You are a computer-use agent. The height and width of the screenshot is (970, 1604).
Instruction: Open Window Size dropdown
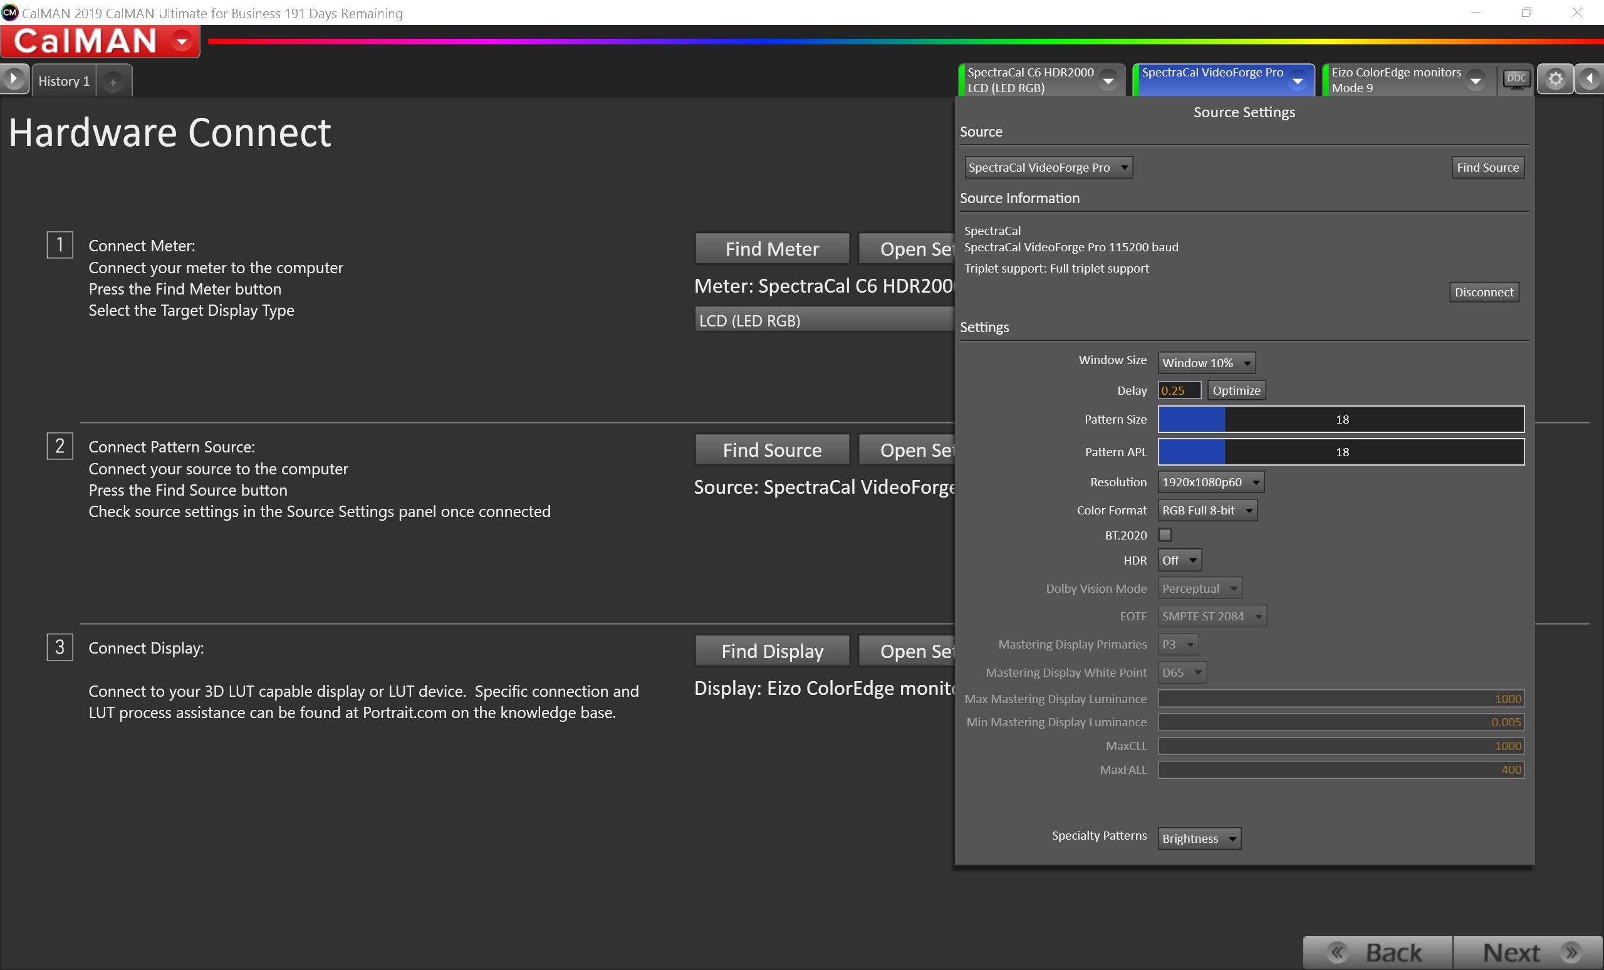1206,363
